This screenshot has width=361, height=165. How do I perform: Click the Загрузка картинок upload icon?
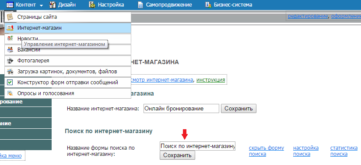pyautogui.click(x=10, y=72)
